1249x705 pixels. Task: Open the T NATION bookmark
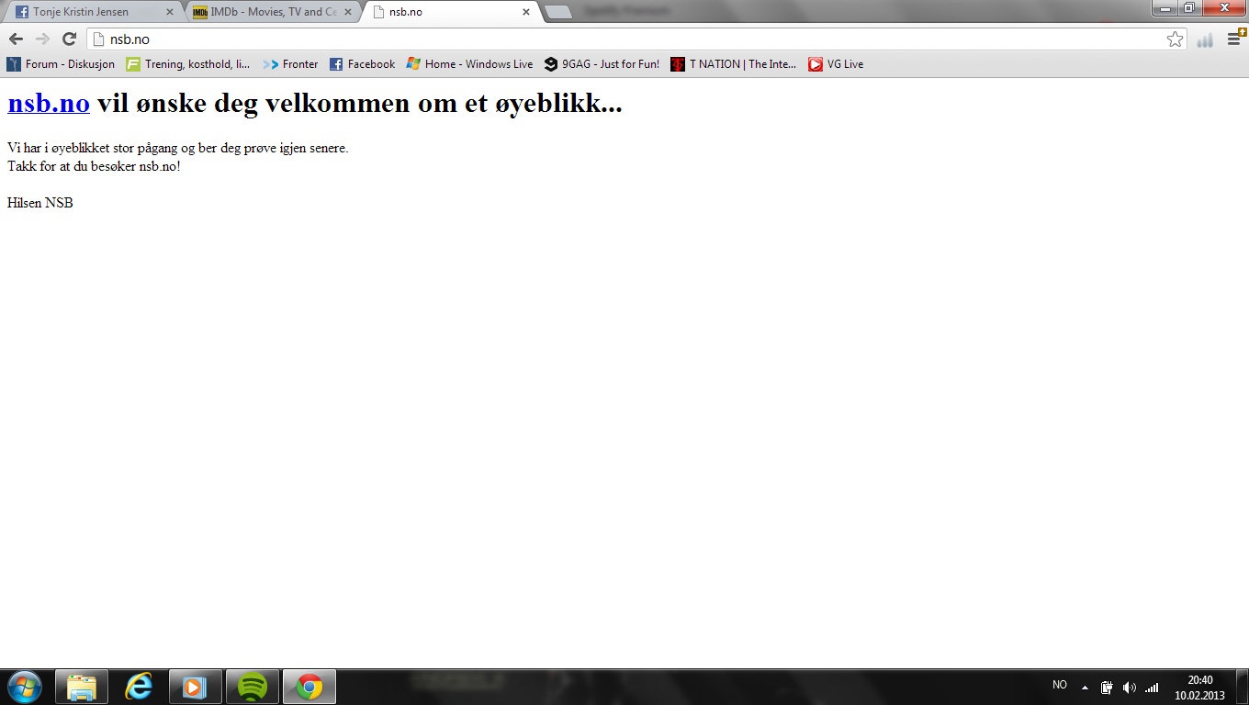coord(734,64)
